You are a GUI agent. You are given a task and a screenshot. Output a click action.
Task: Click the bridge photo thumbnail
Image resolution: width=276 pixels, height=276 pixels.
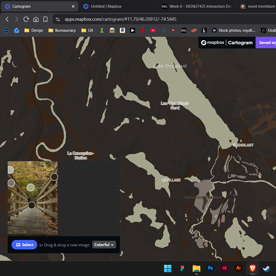coord(33,198)
